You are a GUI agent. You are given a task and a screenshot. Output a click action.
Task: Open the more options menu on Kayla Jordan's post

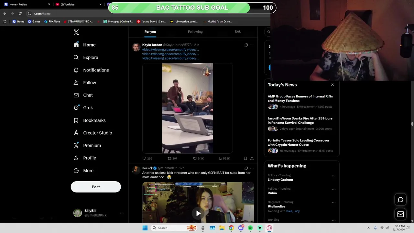pos(252,45)
